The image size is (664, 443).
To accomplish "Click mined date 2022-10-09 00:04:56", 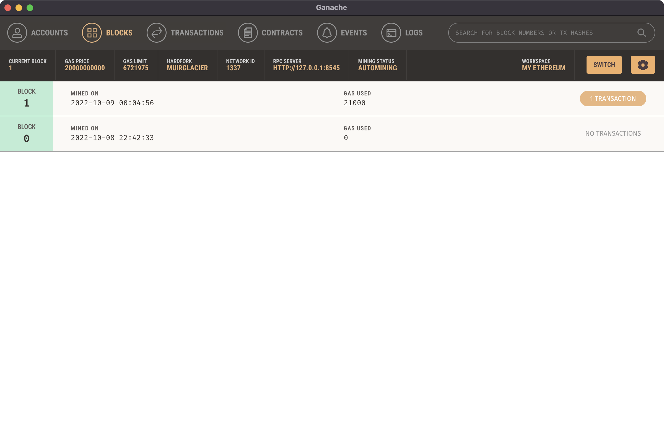I will click(112, 103).
